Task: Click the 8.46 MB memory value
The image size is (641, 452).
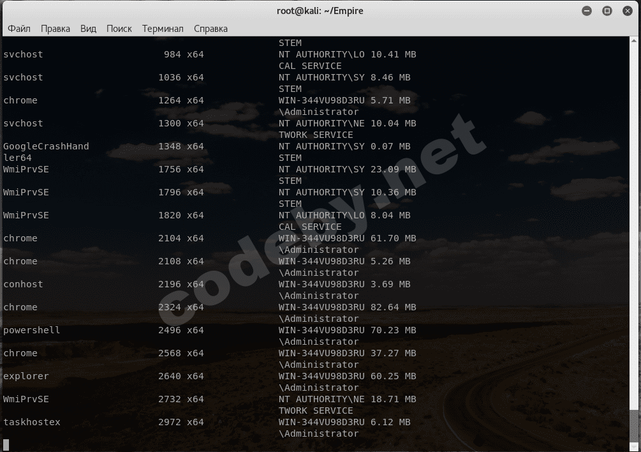Action: click(x=390, y=77)
